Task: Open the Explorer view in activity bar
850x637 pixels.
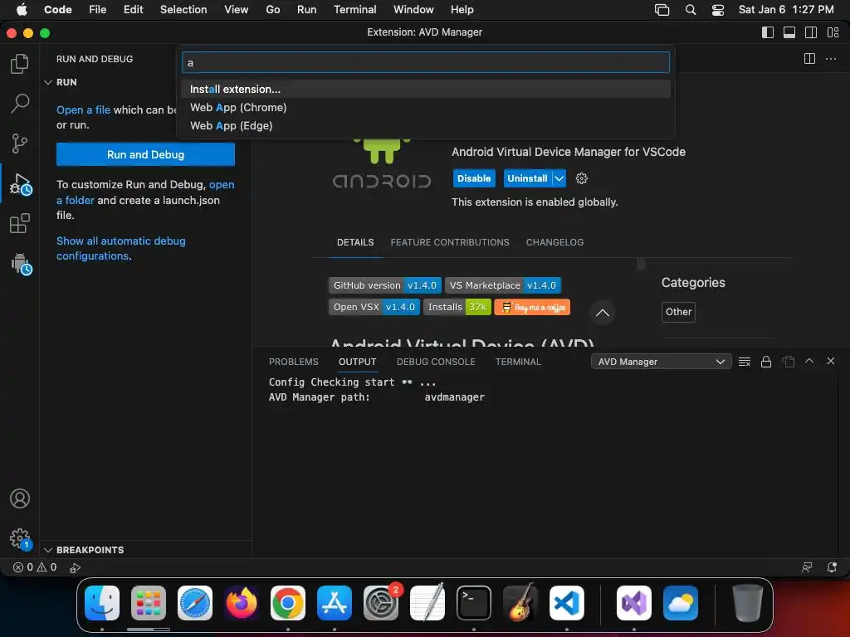Action: (x=20, y=64)
